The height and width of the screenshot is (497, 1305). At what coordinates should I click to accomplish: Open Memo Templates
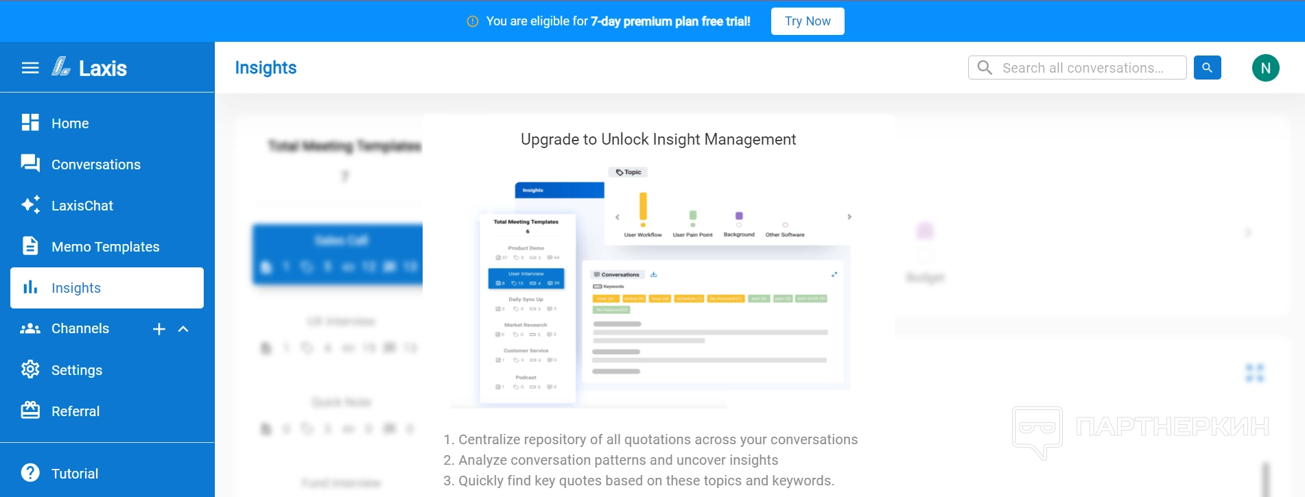click(107, 247)
